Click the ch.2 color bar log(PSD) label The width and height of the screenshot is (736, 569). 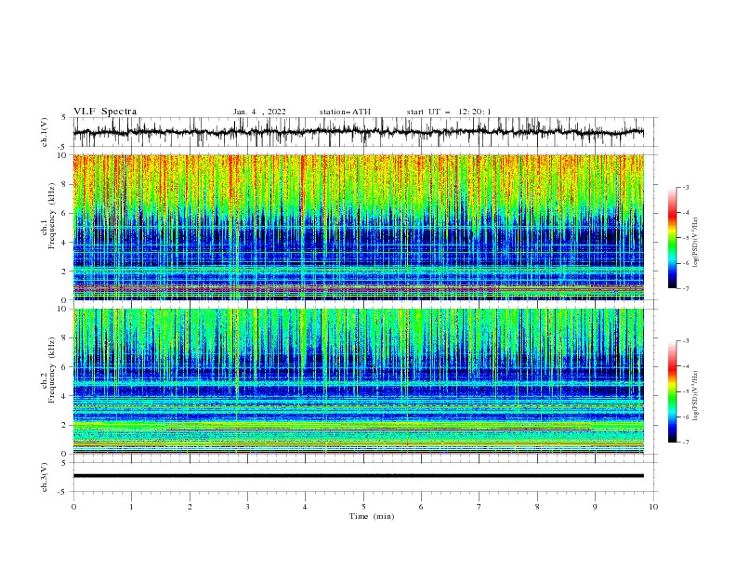(695, 396)
